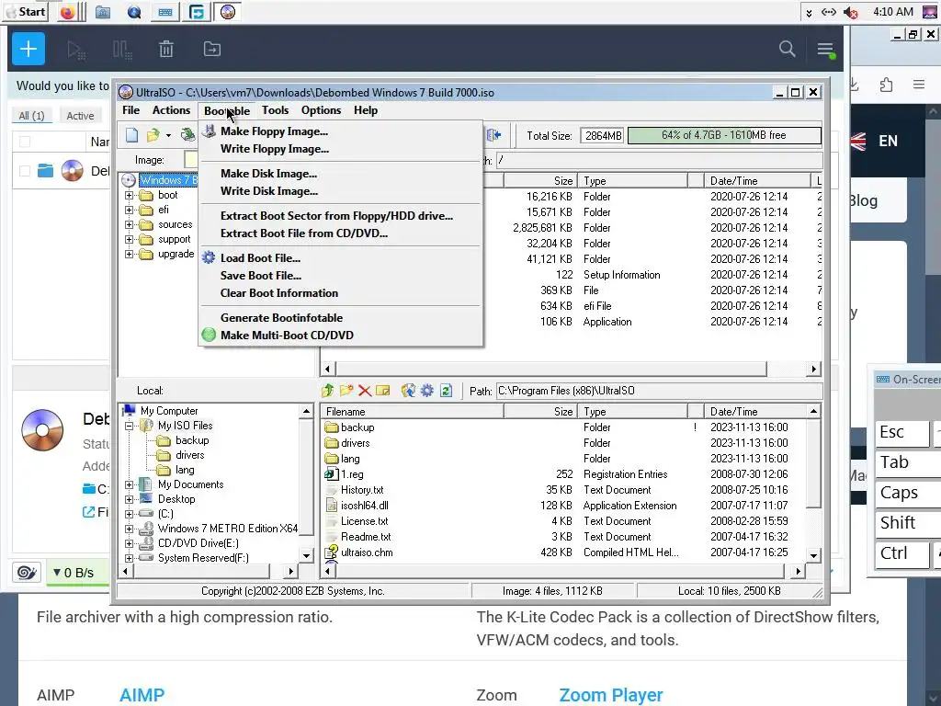Screen dimensions: 941x706
Task: Click the red X delete icon in Local toolbar
Action: click(x=364, y=391)
